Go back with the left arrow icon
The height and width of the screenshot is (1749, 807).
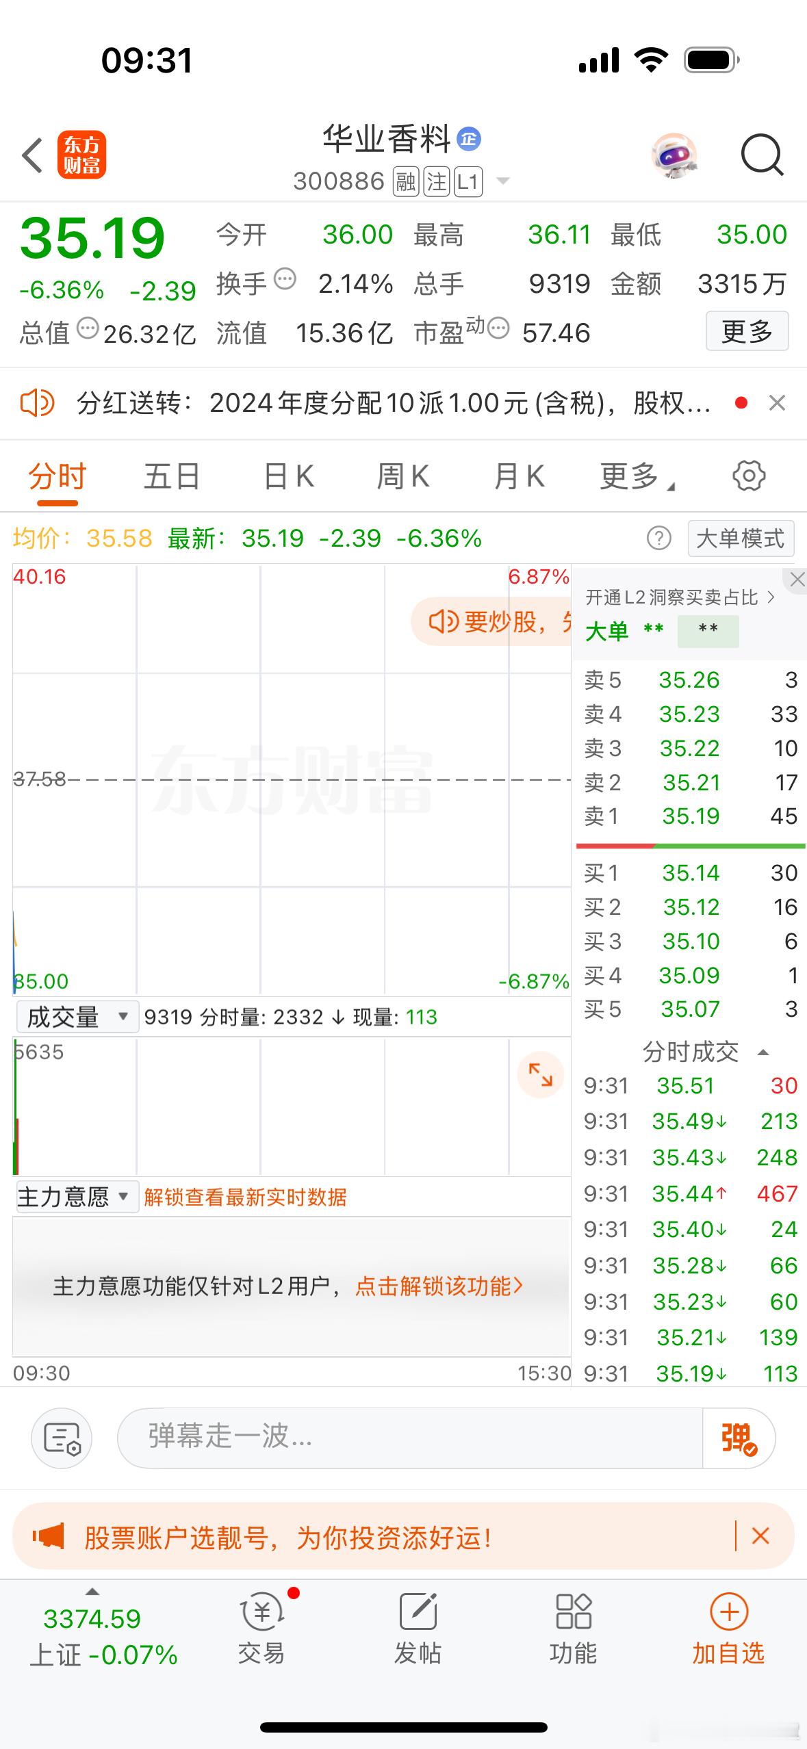coord(32,155)
